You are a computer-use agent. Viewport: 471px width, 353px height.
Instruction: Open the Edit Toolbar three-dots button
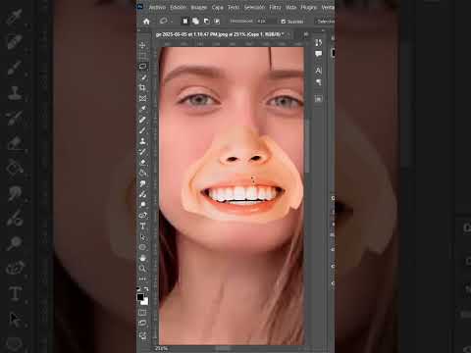click(142, 278)
